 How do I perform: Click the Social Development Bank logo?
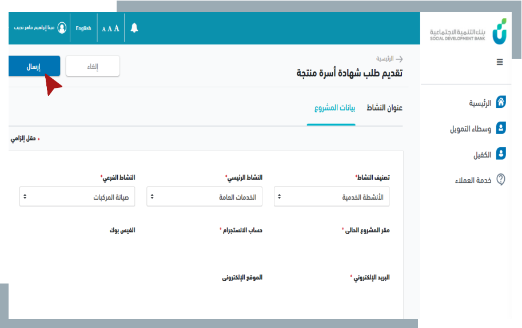(x=468, y=32)
